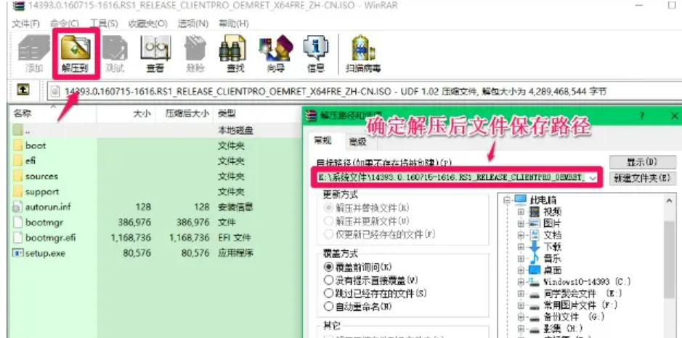Click the 新建文件夹(E) button
Image resolution: width=682 pixels, height=338 pixels.
tap(640, 178)
